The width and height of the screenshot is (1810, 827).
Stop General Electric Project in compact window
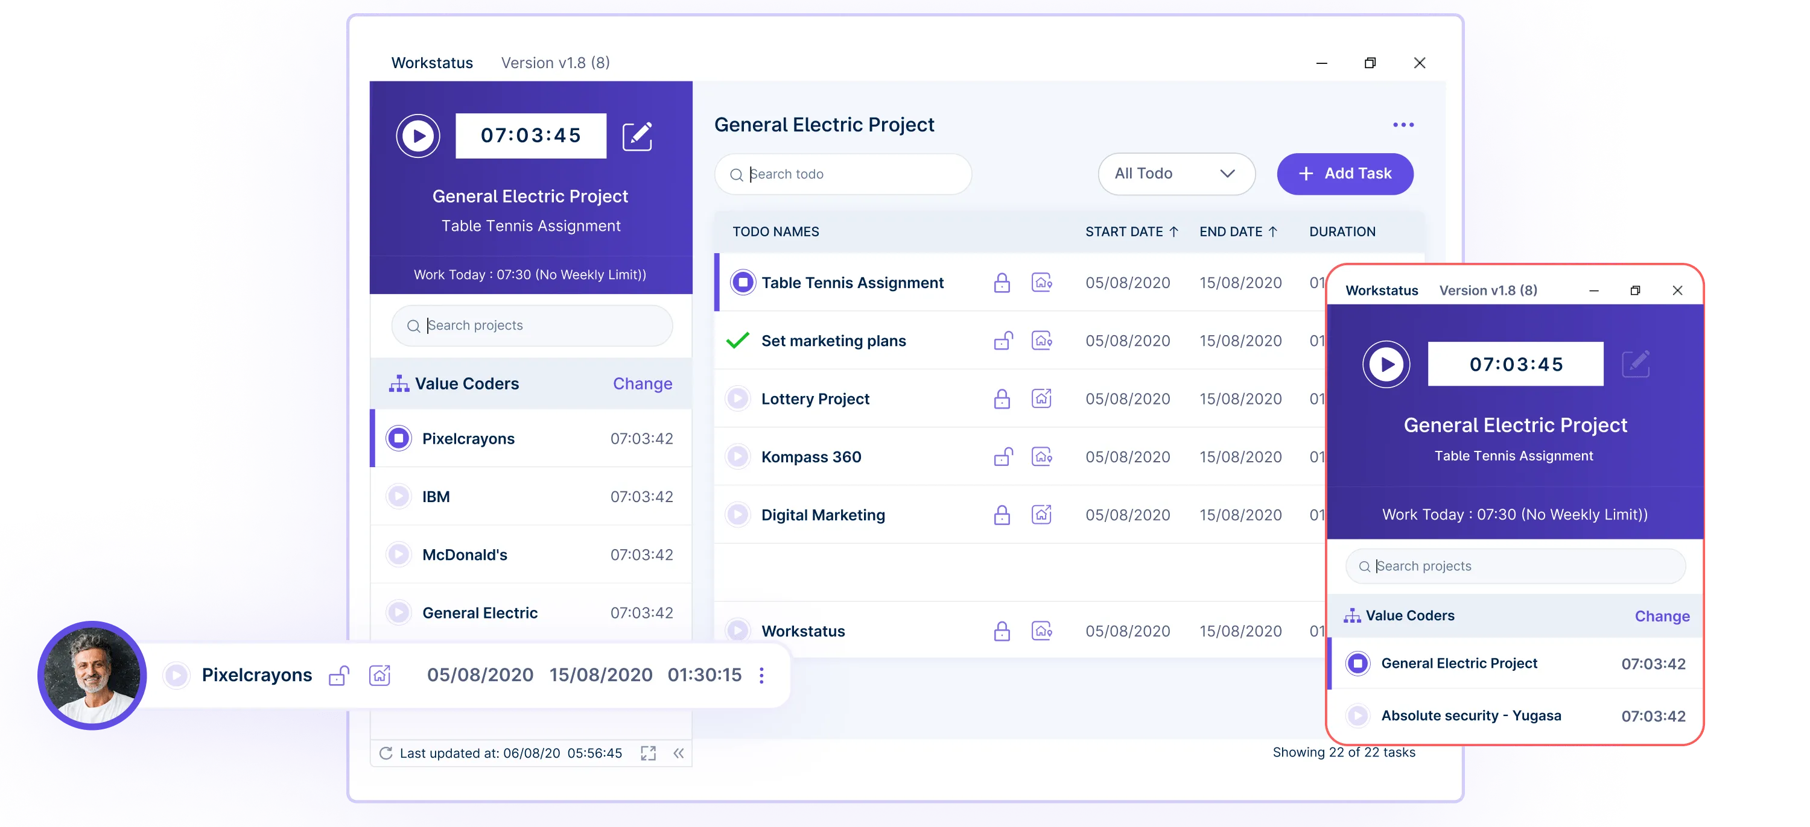pos(1358,664)
